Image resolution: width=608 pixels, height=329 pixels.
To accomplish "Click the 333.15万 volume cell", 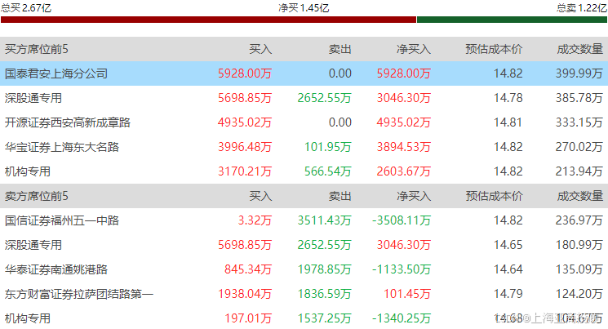I will point(579,122).
